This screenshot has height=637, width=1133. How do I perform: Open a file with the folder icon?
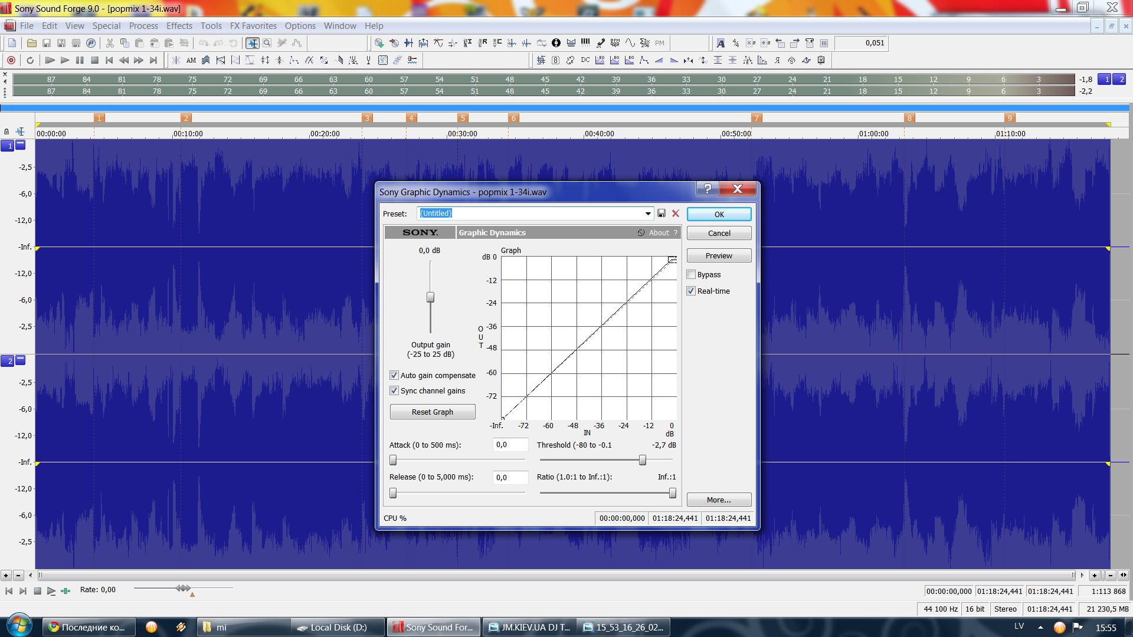[32, 43]
